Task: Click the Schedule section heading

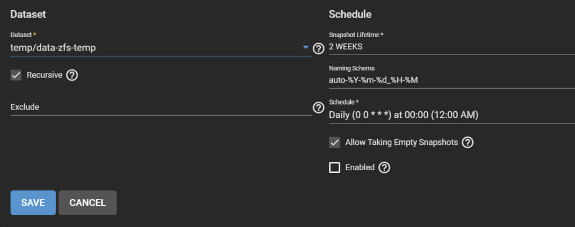Action: (x=350, y=14)
